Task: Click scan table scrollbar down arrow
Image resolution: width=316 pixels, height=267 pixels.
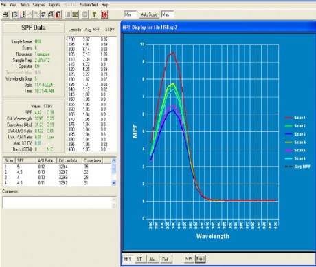Action: click(114, 183)
